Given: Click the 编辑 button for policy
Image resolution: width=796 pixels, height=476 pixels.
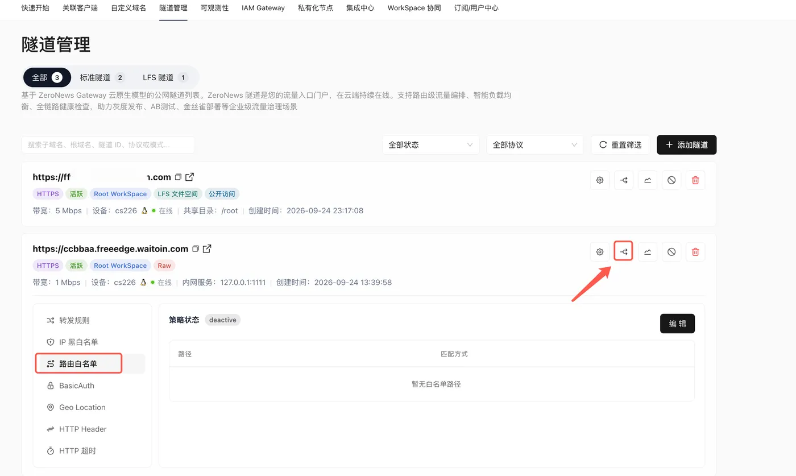Looking at the screenshot, I should tap(677, 324).
